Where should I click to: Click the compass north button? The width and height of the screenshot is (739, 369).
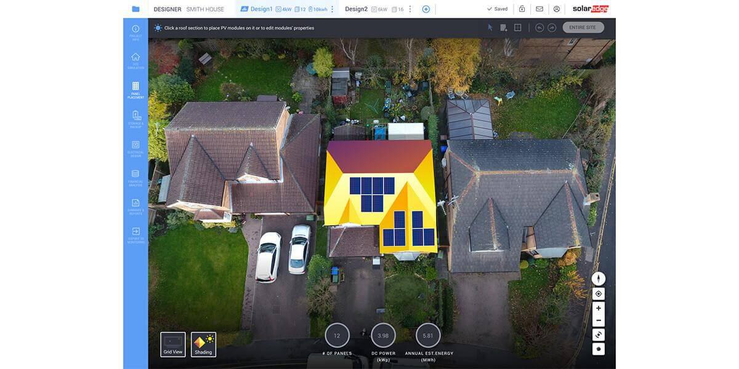tap(598, 279)
